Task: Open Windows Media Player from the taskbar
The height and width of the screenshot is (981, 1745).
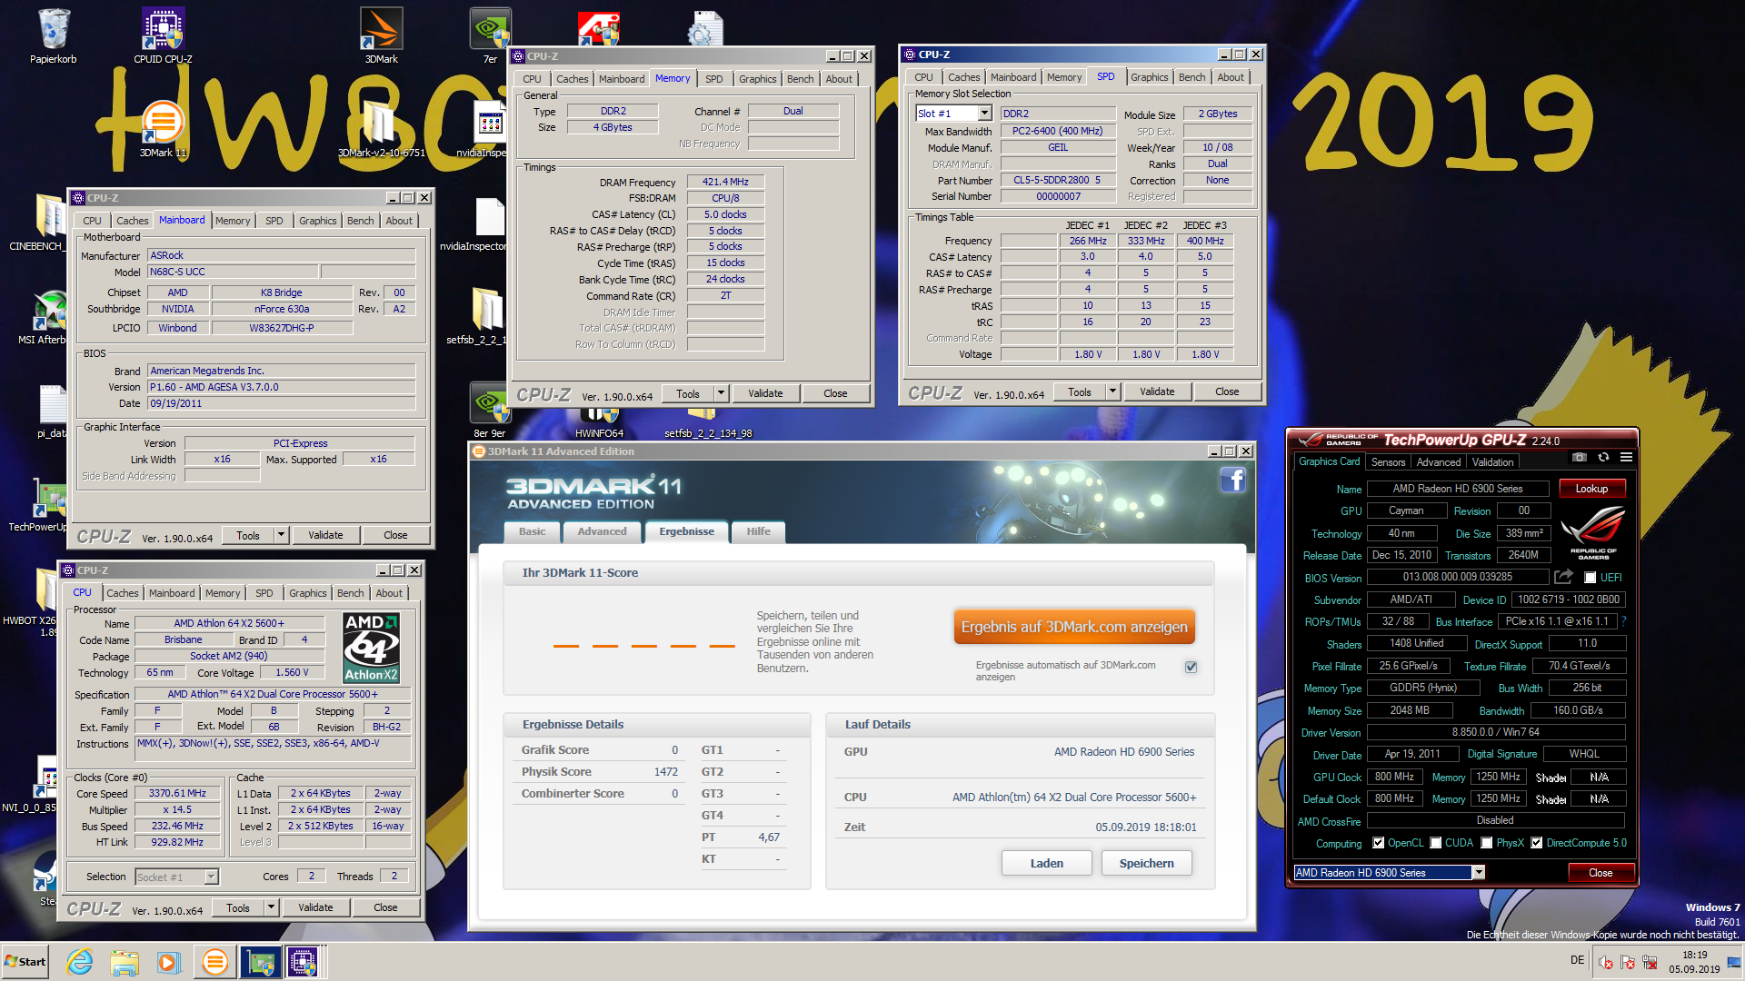Action: [168, 962]
